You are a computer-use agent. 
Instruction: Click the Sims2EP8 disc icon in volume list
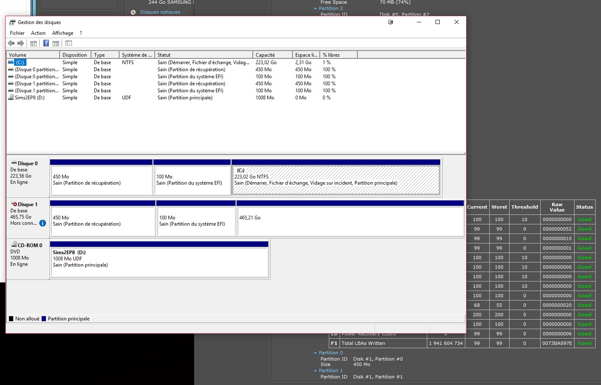click(x=11, y=97)
